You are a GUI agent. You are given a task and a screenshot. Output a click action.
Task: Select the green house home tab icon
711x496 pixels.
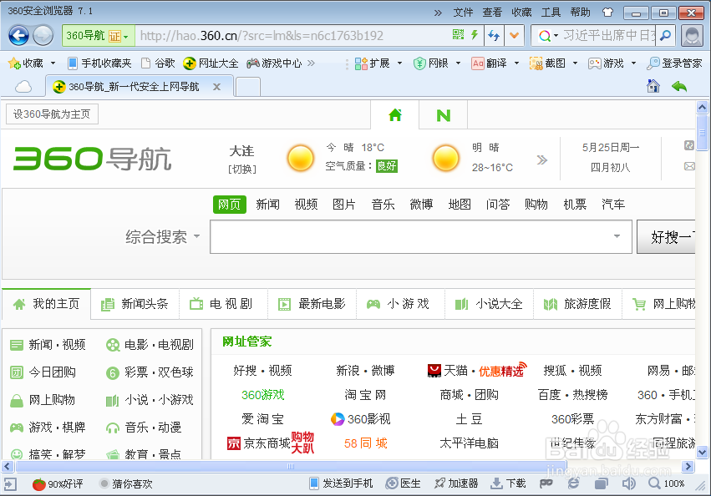click(395, 115)
